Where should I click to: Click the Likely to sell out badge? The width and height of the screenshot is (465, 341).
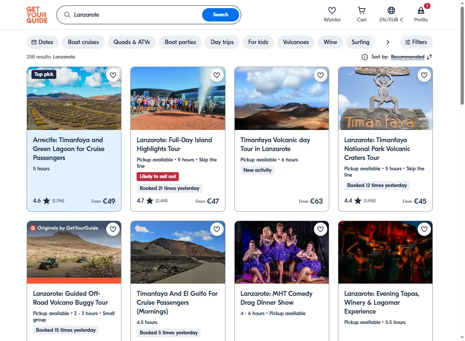click(158, 177)
